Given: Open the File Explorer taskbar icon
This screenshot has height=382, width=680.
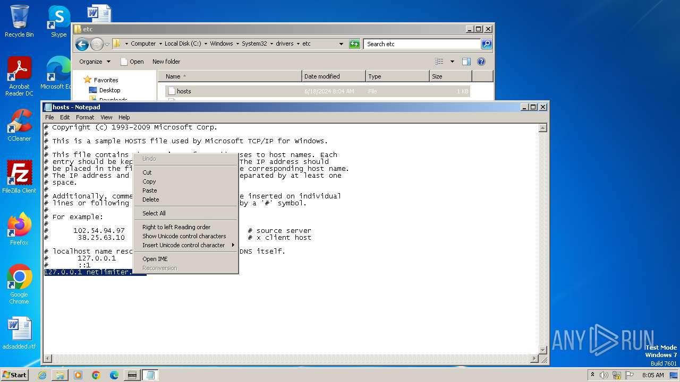Looking at the screenshot, I should click(60, 375).
